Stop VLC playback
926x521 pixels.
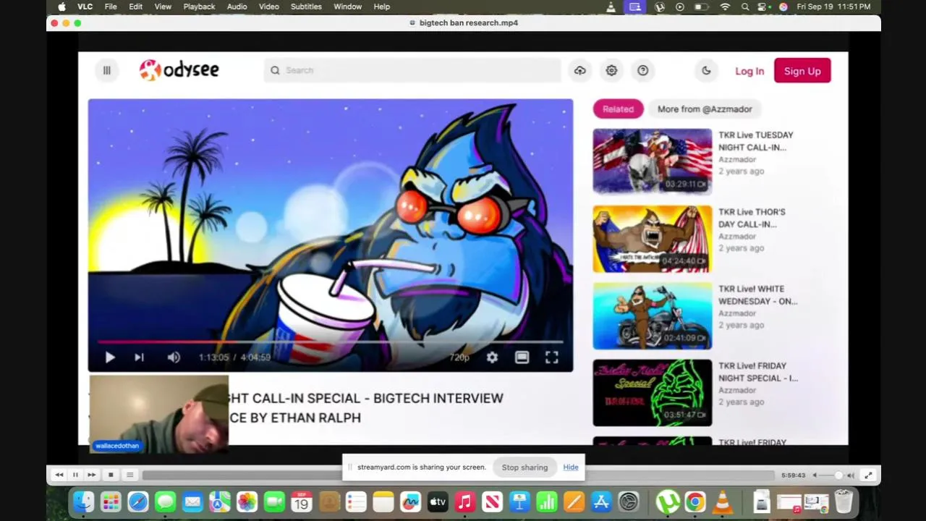[111, 475]
